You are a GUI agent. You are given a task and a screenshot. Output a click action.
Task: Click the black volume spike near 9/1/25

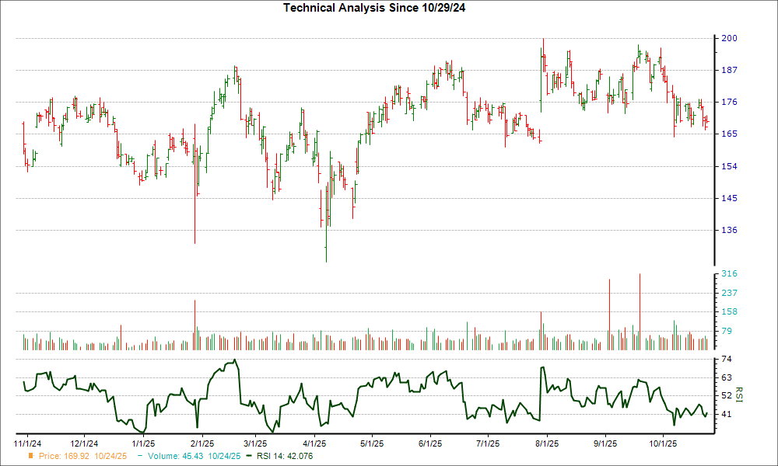(x=608, y=311)
